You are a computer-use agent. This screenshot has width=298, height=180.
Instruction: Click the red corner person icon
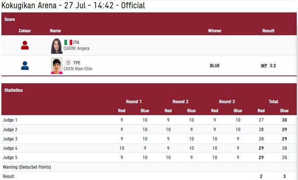[x=25, y=45]
